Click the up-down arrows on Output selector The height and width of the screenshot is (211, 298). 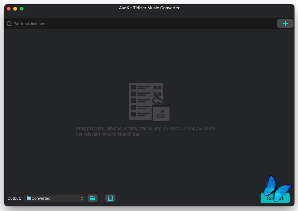pyautogui.click(x=82, y=198)
